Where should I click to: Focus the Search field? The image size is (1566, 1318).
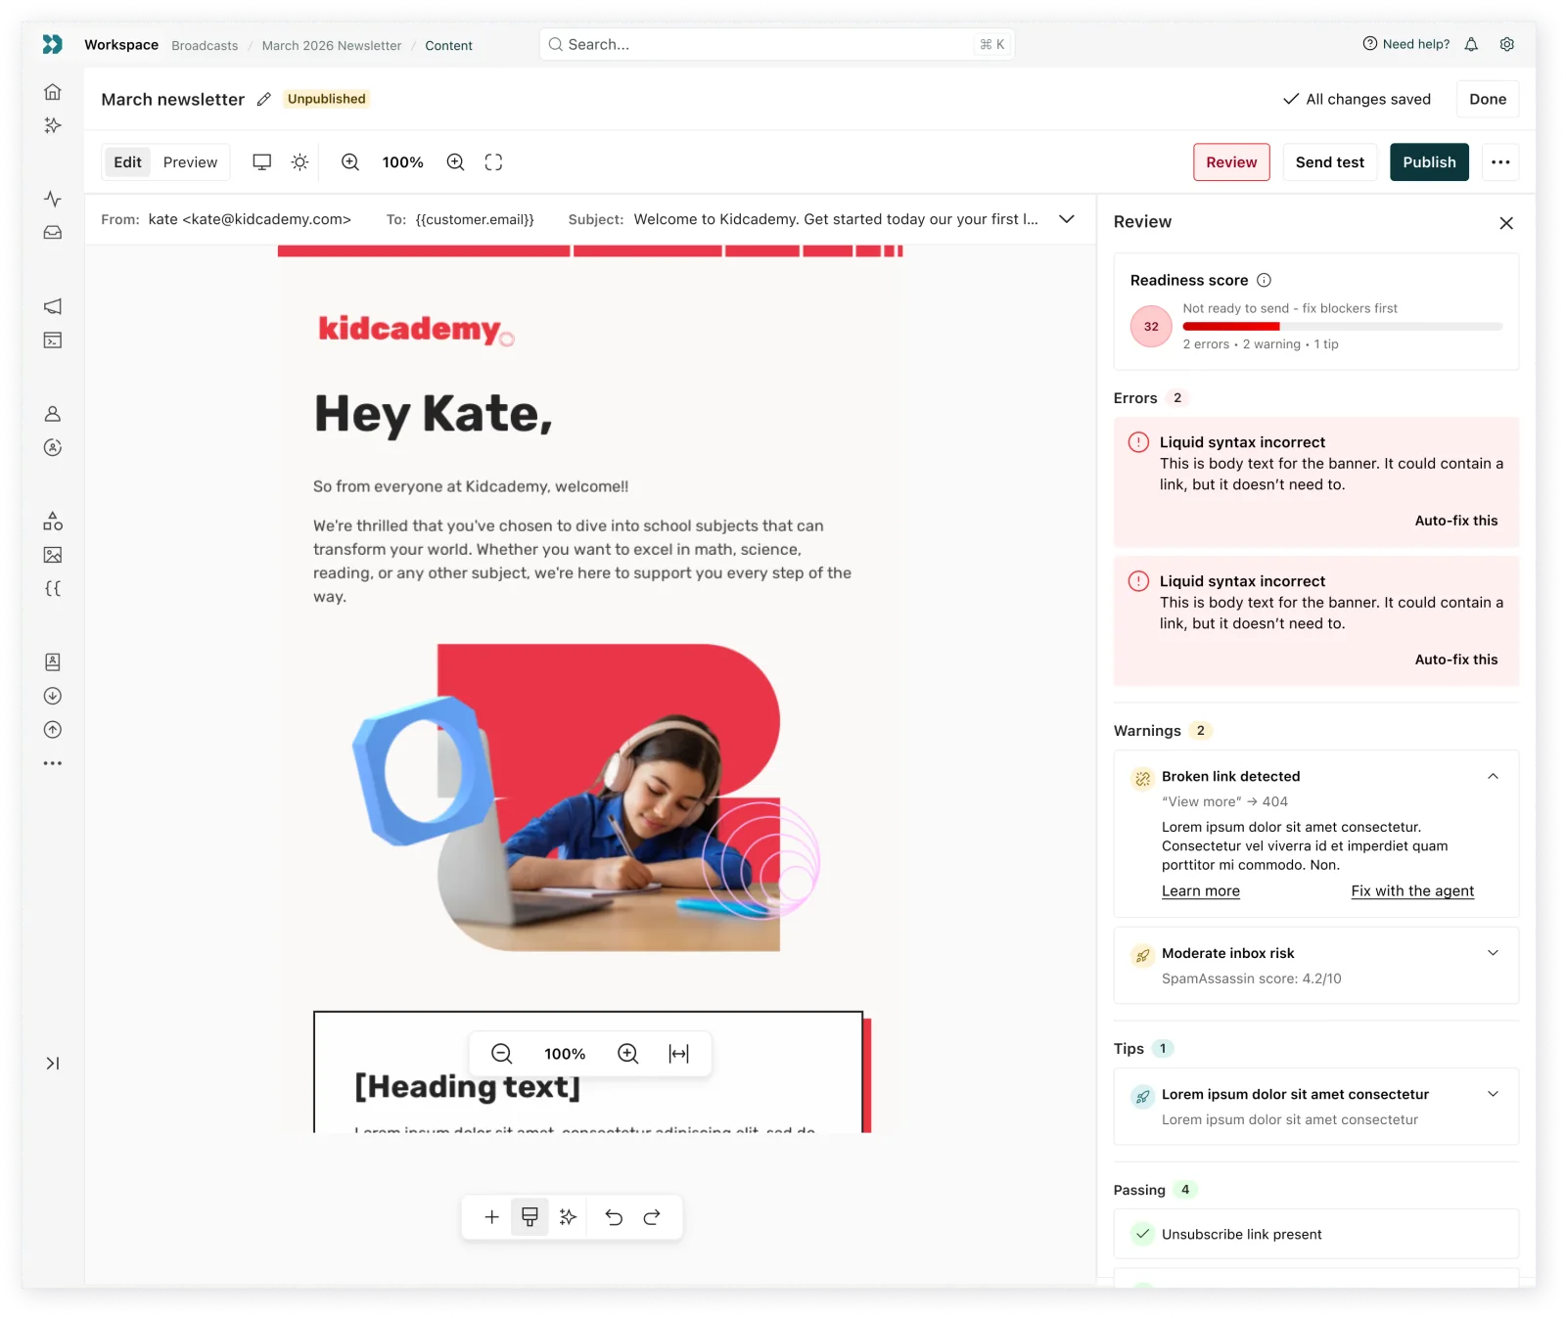[777, 44]
